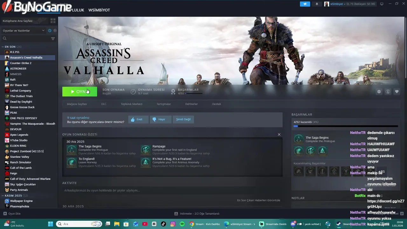This screenshot has width=407, height=229.
Task: Open game information icon
Action: coord(388,92)
